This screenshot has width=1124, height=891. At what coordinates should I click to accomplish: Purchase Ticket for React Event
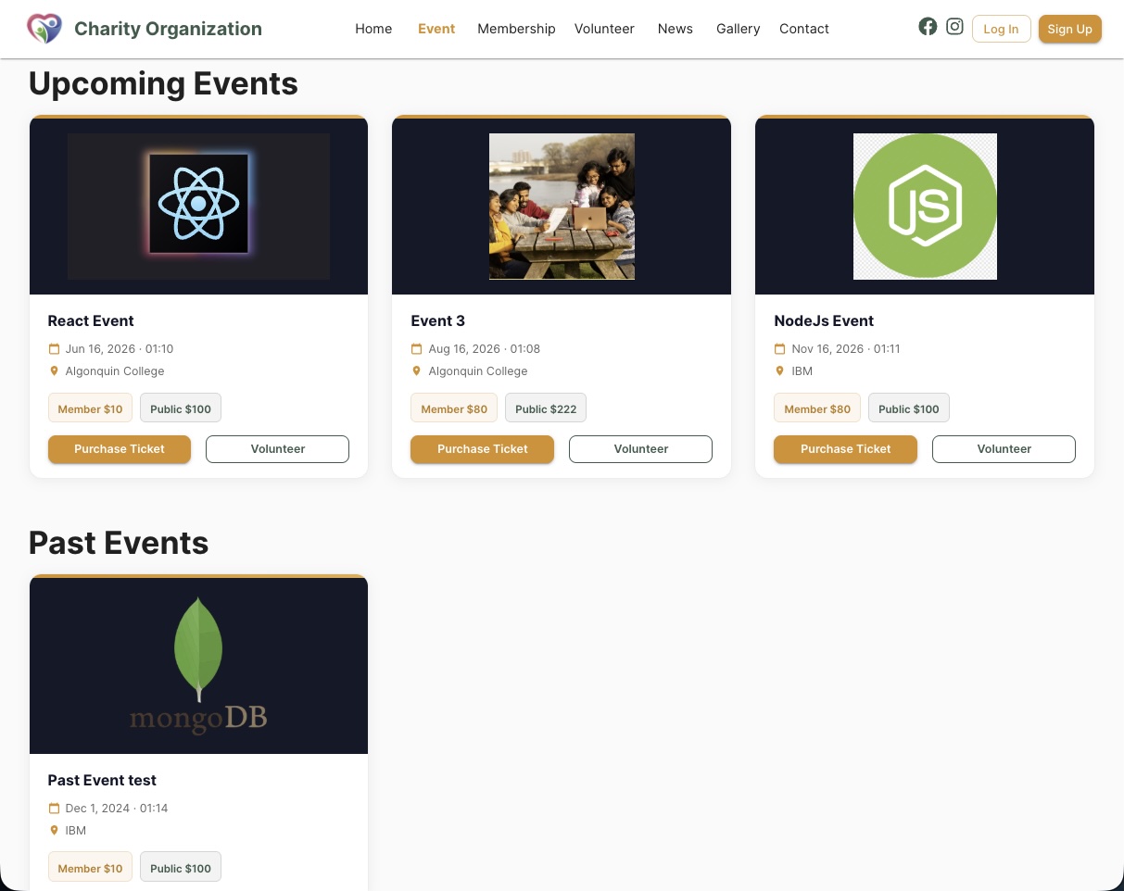(120, 449)
